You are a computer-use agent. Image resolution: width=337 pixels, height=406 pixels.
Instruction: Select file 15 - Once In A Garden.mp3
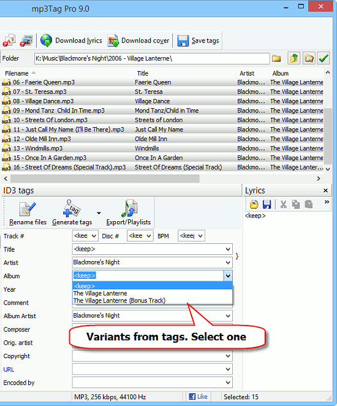click(x=162, y=158)
